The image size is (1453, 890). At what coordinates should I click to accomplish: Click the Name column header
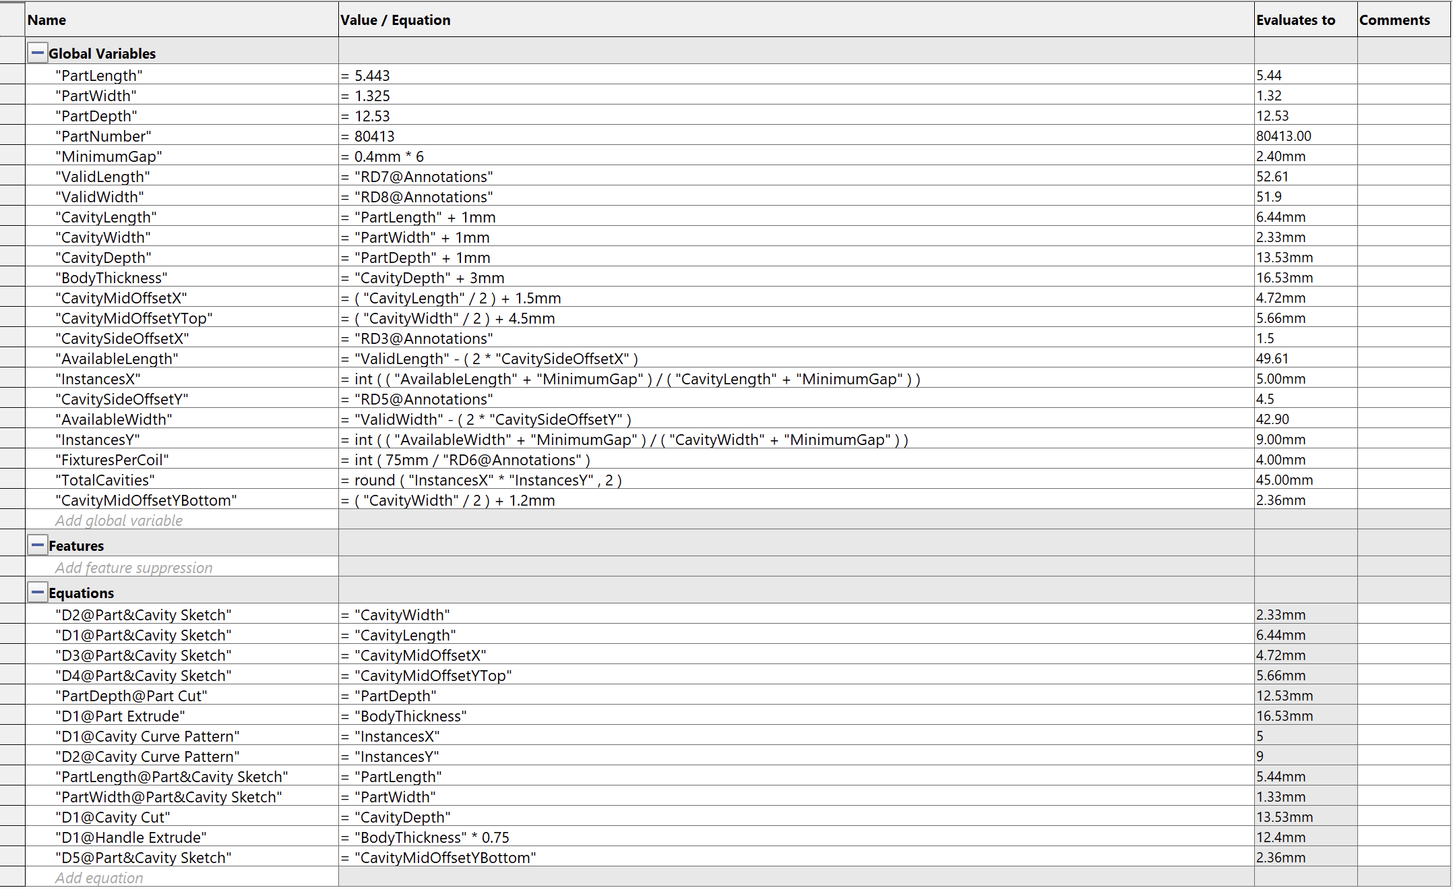[x=181, y=20]
